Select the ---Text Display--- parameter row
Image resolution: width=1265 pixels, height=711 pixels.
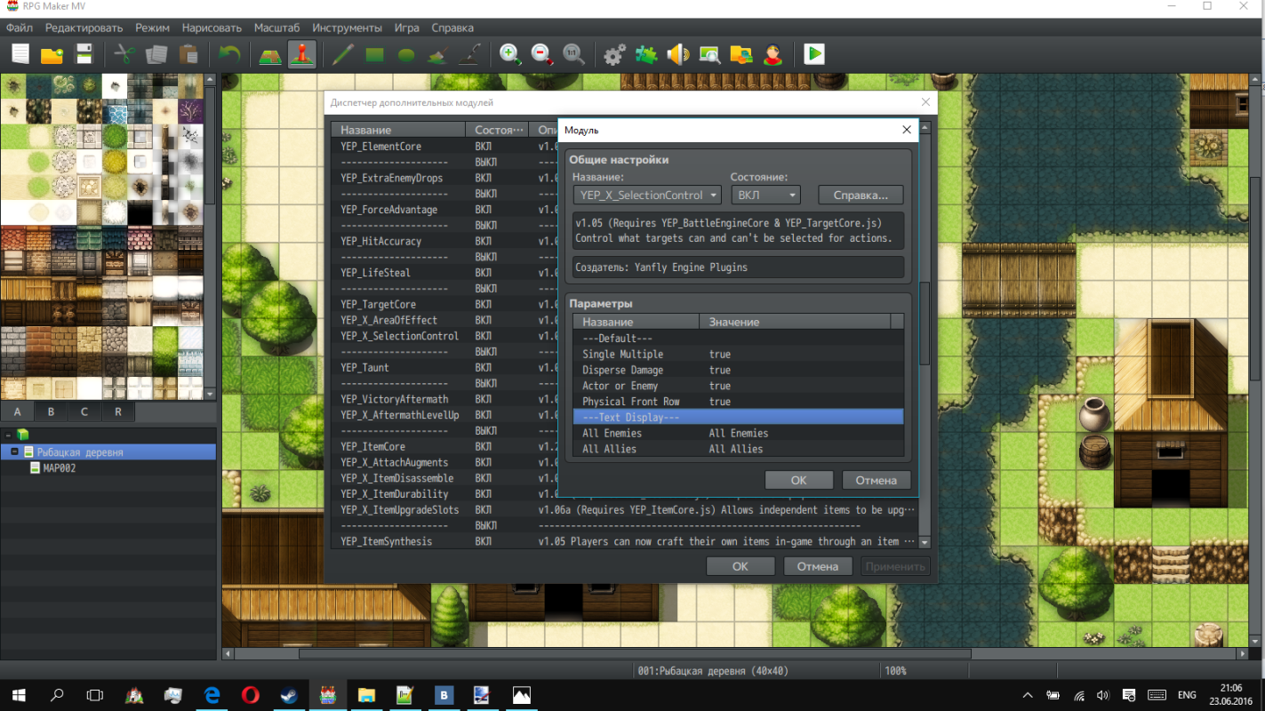click(x=738, y=418)
